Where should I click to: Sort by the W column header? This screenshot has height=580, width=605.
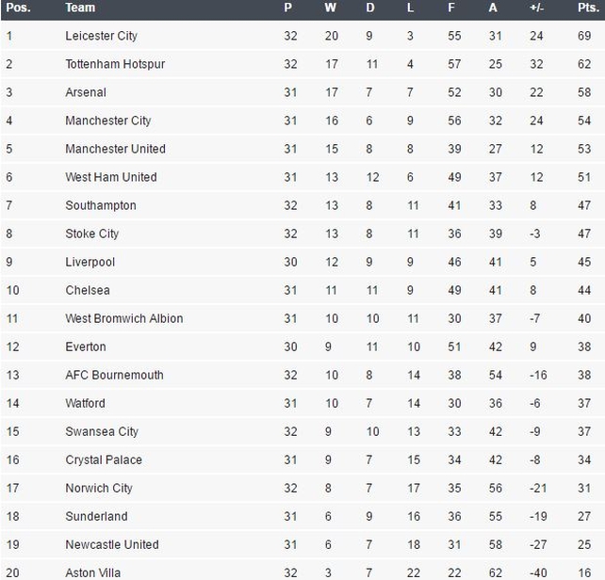click(x=330, y=8)
